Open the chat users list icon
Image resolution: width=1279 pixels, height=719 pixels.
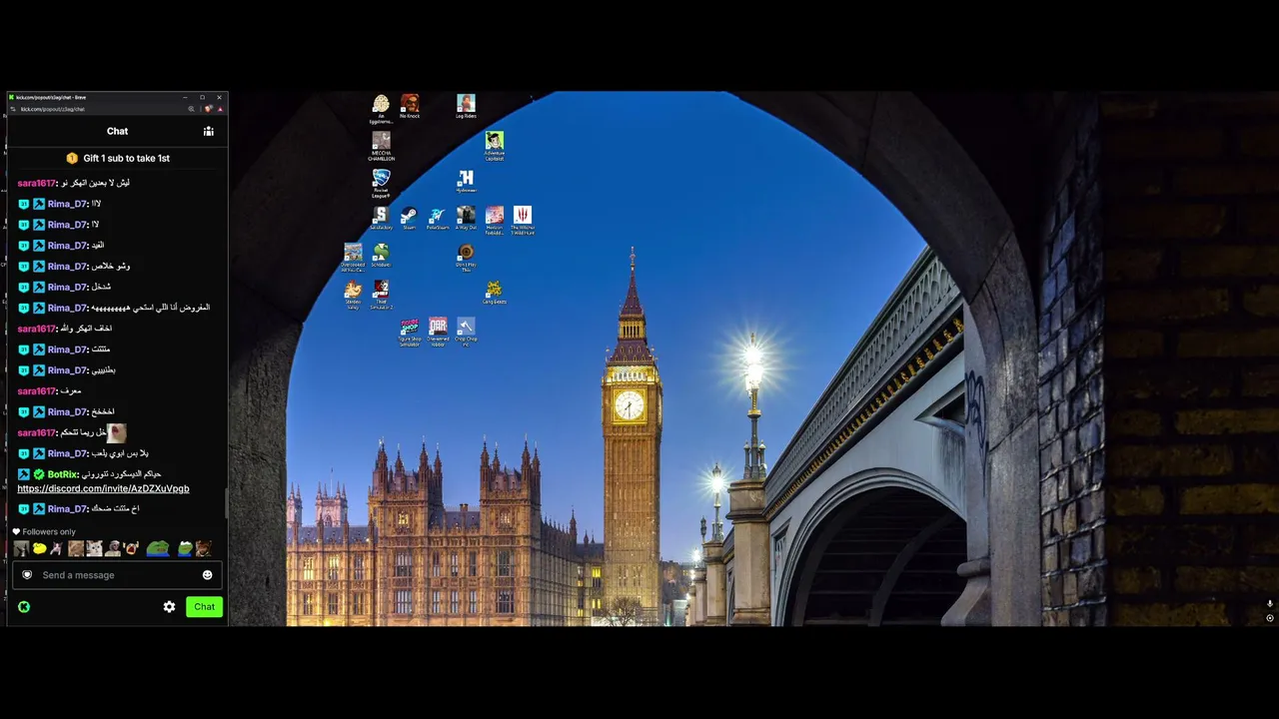coord(209,131)
